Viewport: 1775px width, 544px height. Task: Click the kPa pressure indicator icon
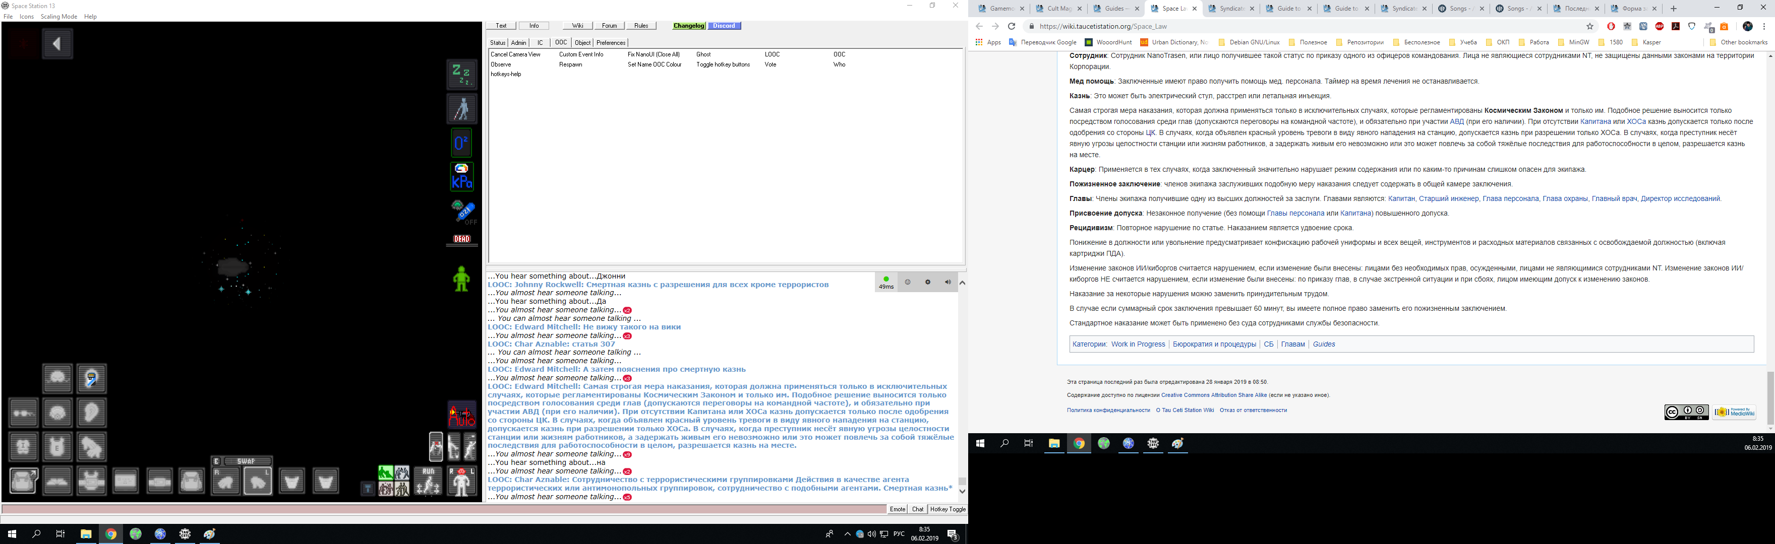(x=462, y=177)
